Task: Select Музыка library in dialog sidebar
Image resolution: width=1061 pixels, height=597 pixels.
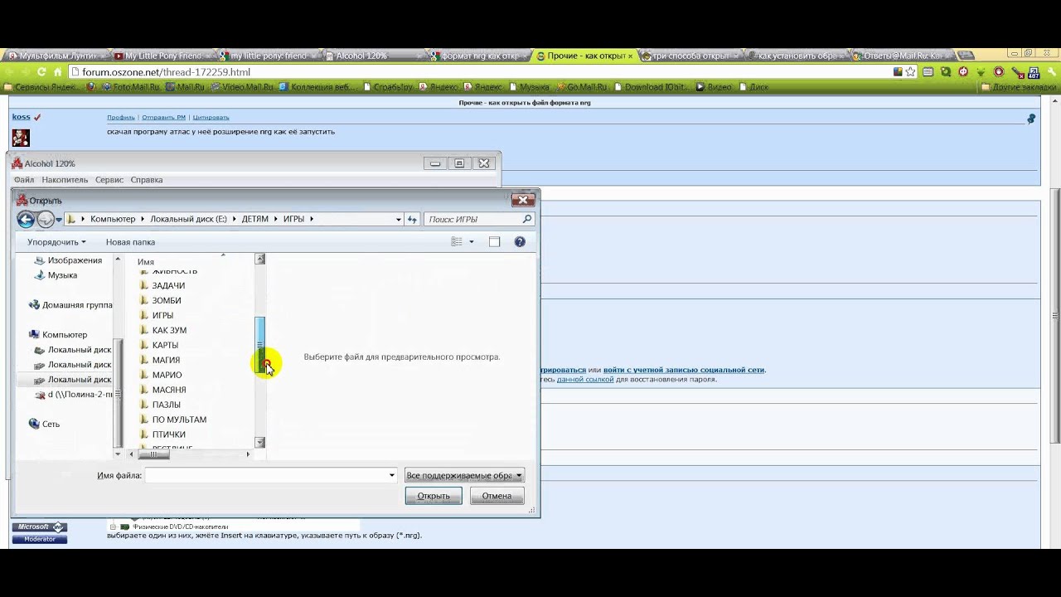Action: click(x=56, y=275)
